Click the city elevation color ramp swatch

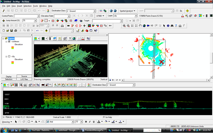coord(13,63)
